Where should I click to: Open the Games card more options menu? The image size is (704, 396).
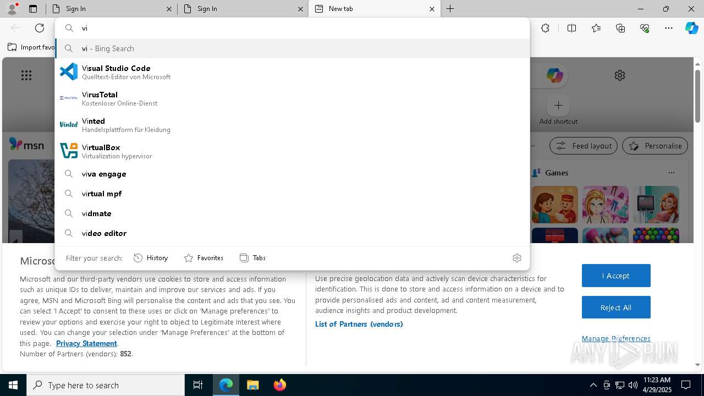[671, 173]
